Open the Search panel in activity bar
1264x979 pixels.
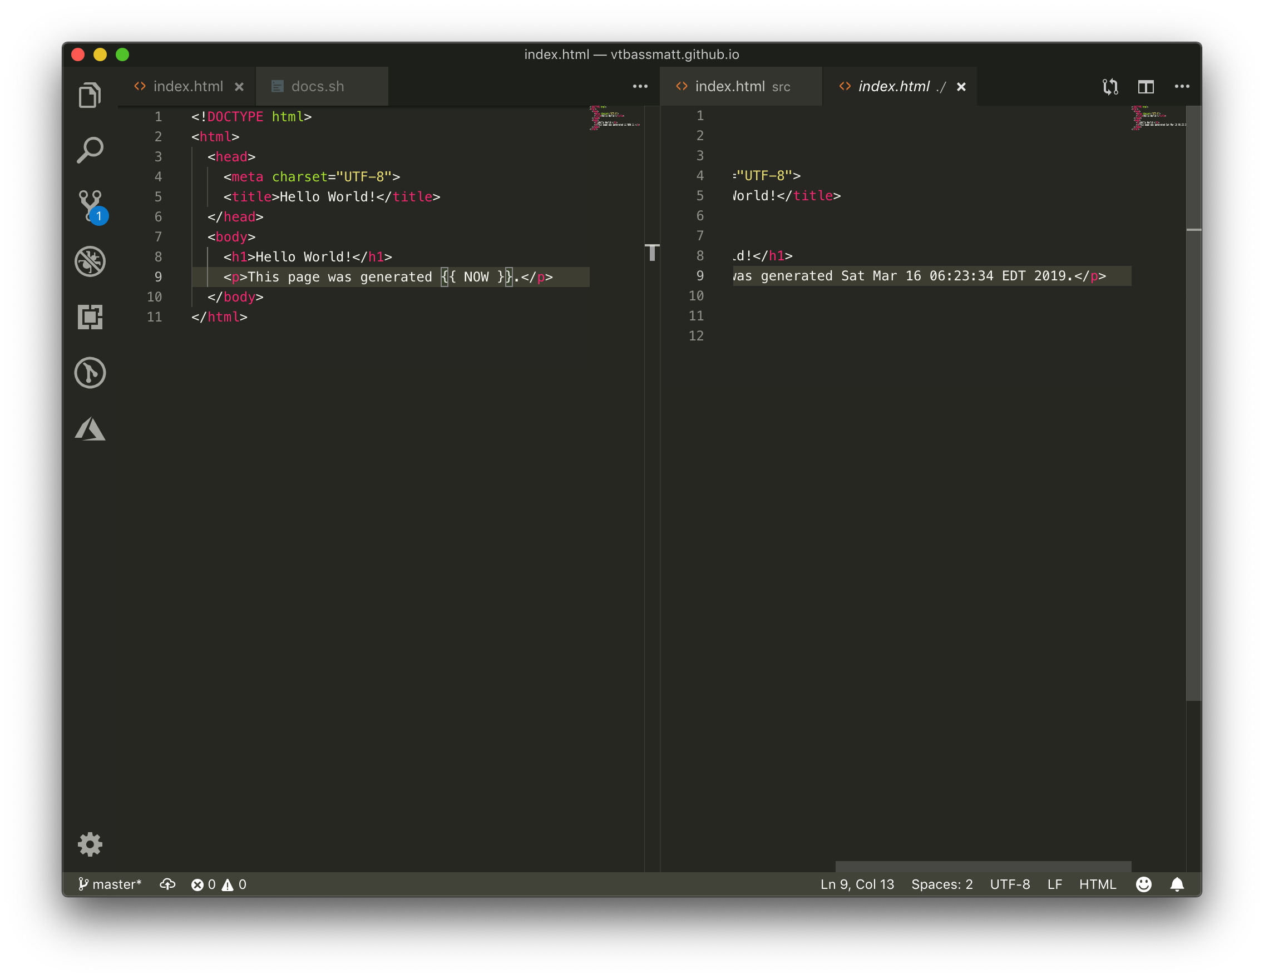[90, 150]
